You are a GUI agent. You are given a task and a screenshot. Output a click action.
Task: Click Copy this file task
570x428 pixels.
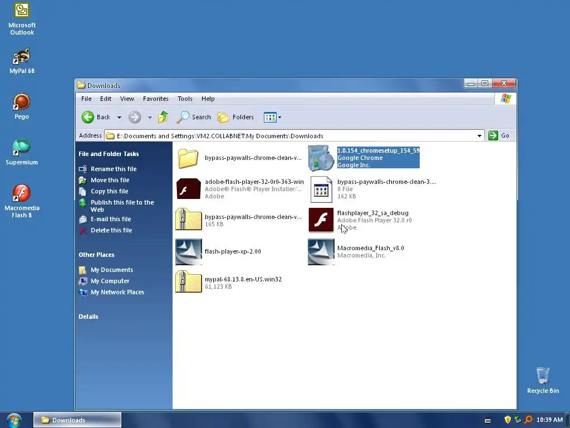[x=110, y=192]
